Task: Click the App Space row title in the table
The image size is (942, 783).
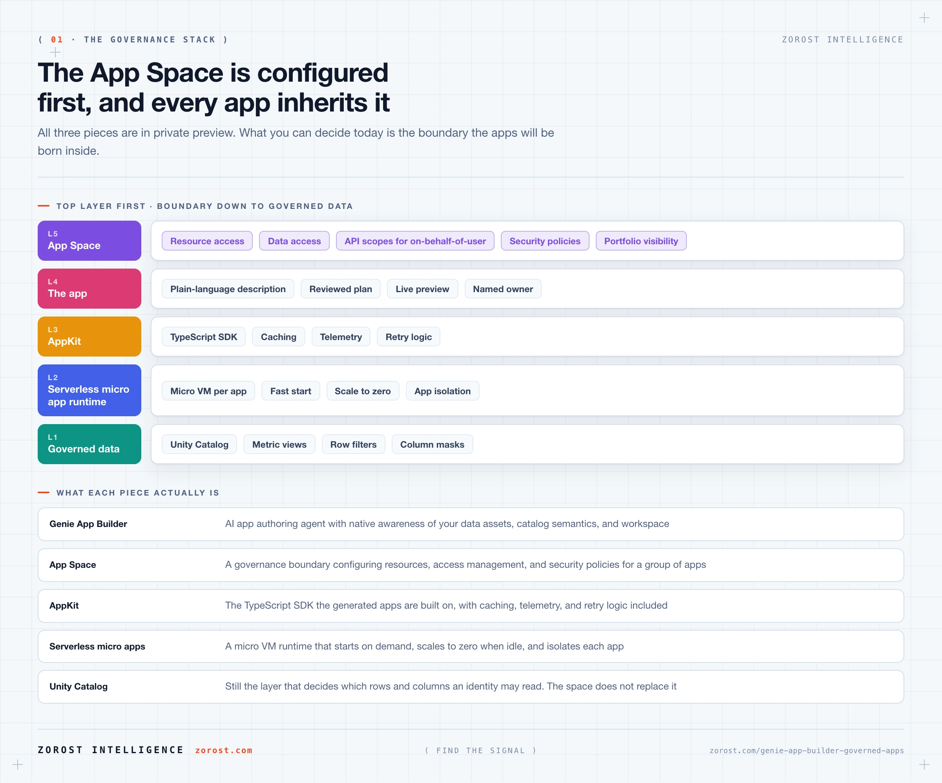Action: pyautogui.click(x=73, y=565)
